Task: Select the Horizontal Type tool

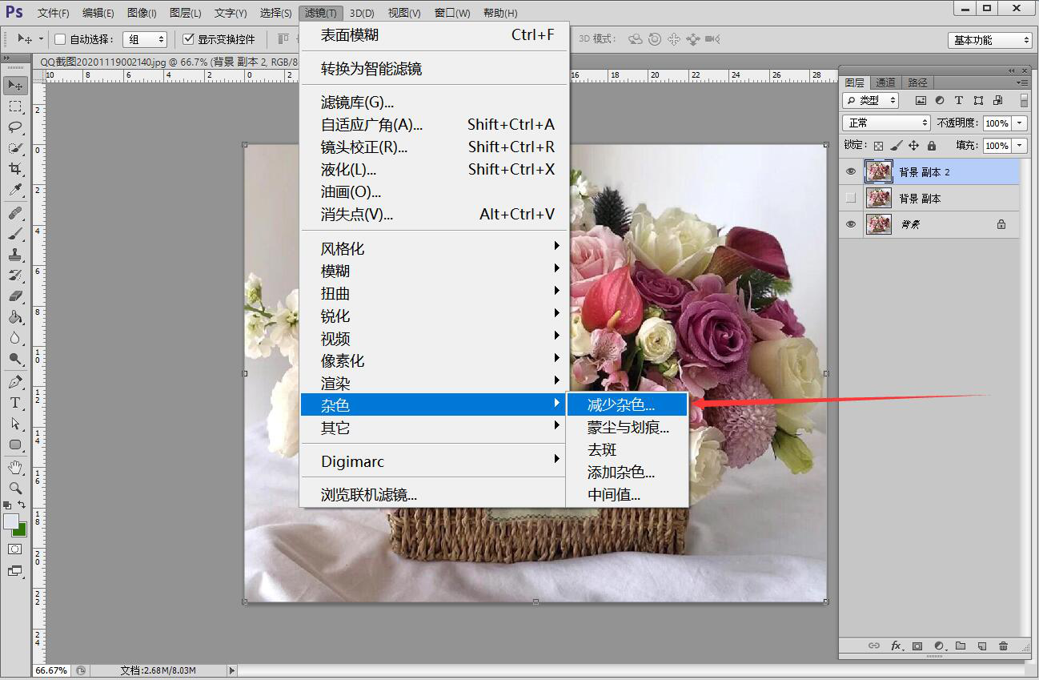Action: pyautogui.click(x=15, y=403)
